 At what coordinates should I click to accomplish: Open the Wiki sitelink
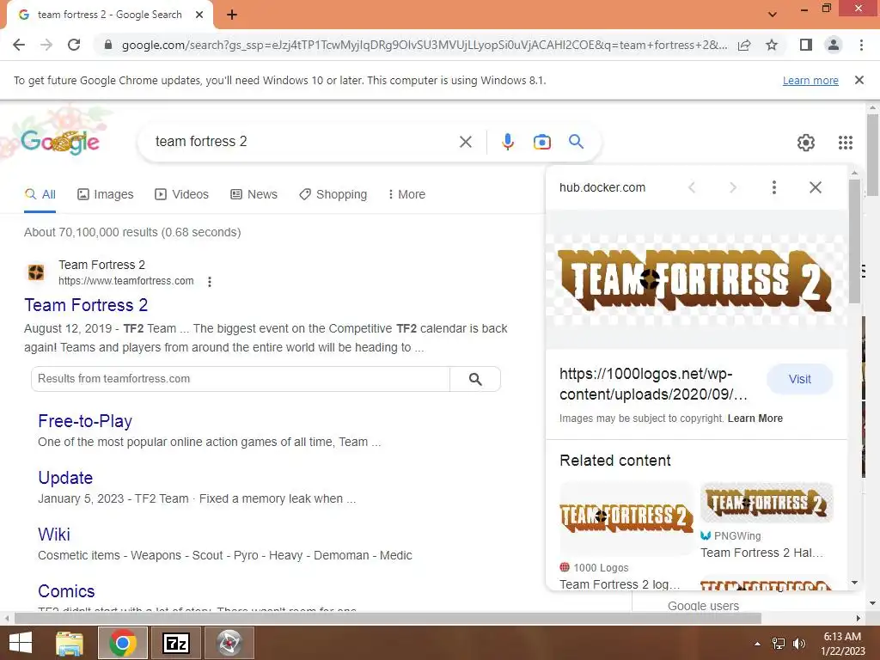click(x=54, y=535)
